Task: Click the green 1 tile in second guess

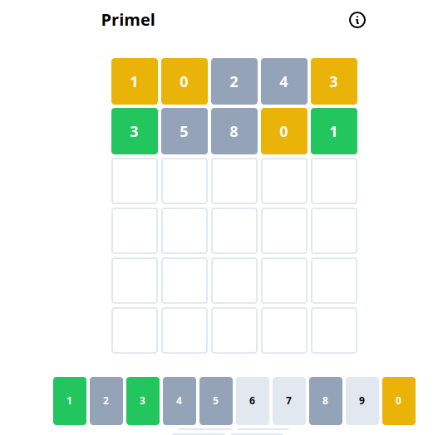Action: [x=334, y=131]
